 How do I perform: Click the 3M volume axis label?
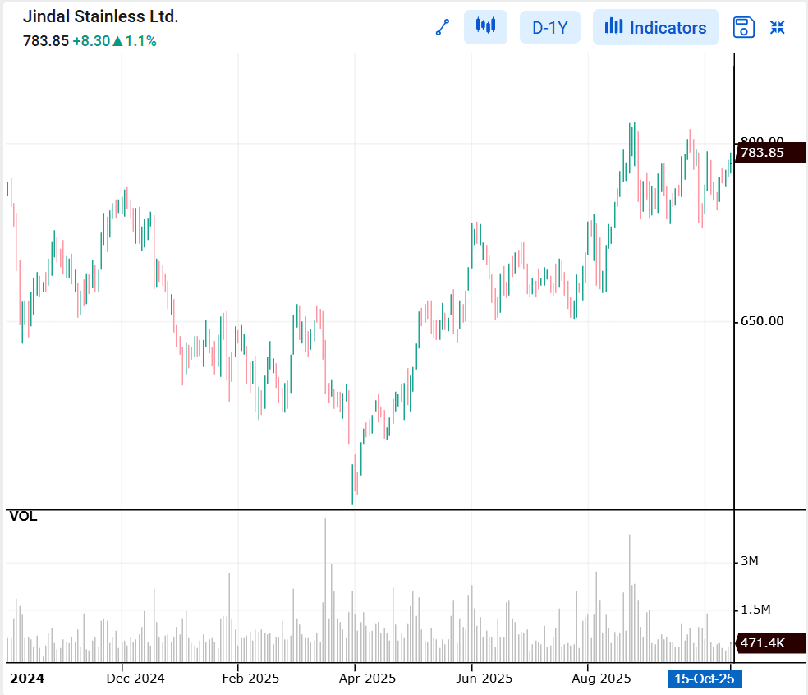[x=749, y=561]
